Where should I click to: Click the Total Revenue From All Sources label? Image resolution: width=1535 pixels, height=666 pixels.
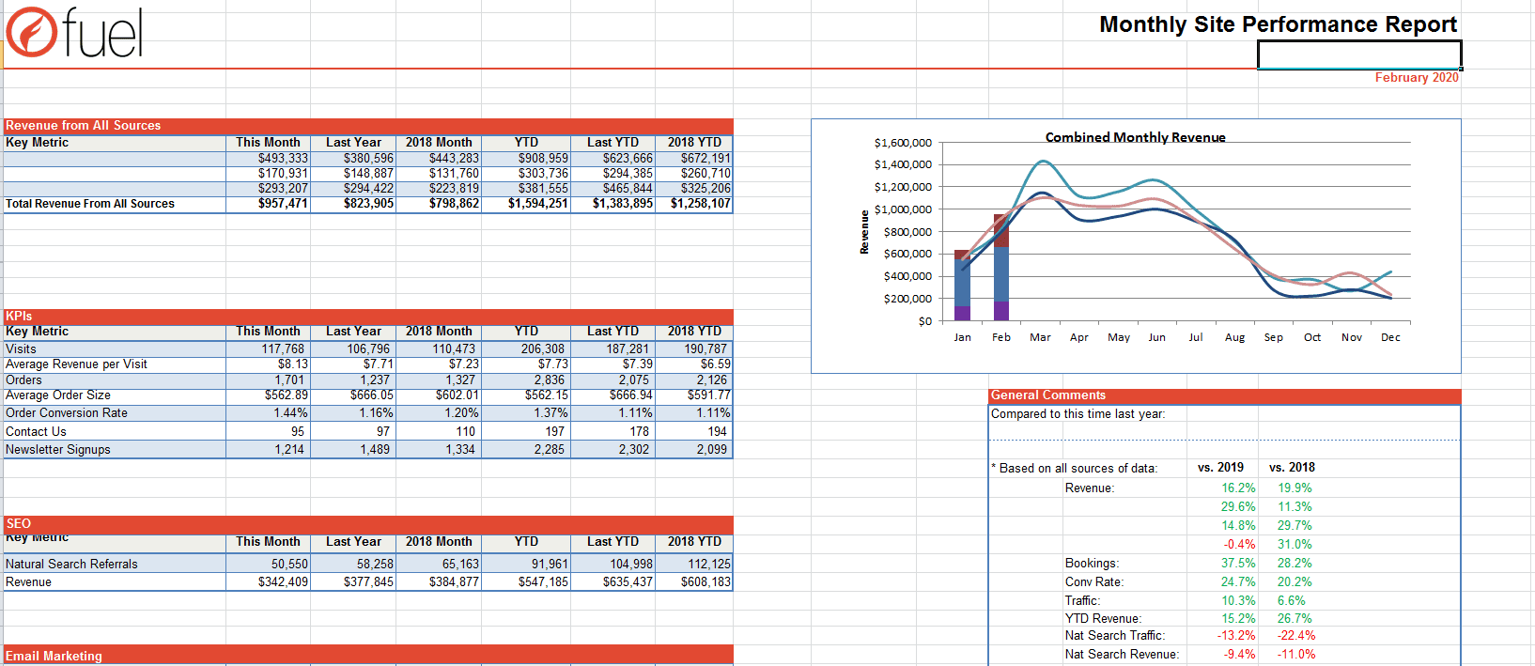(90, 204)
